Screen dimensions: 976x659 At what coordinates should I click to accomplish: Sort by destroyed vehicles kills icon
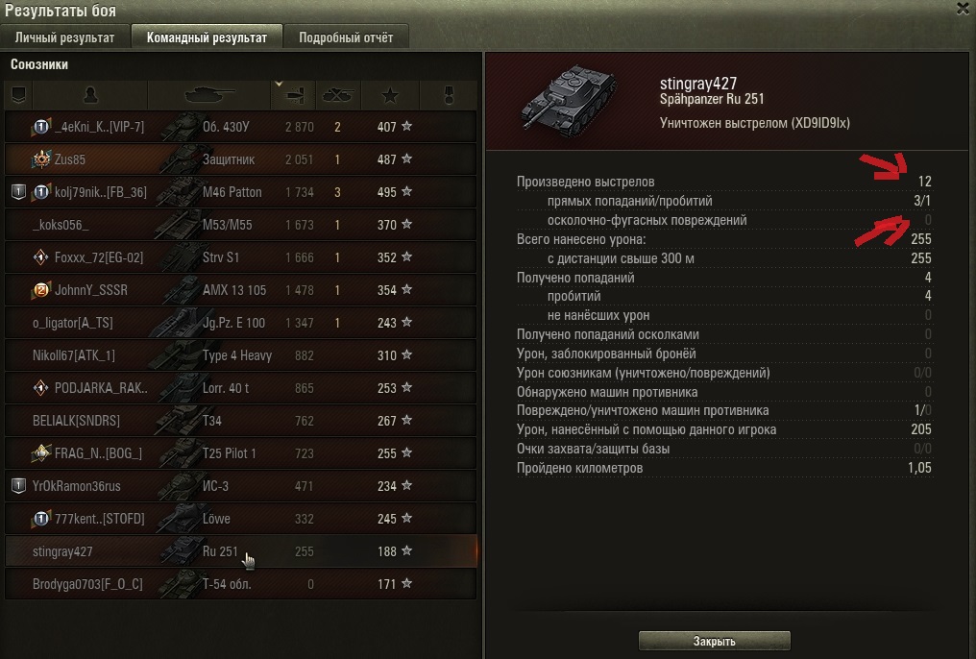click(x=338, y=95)
